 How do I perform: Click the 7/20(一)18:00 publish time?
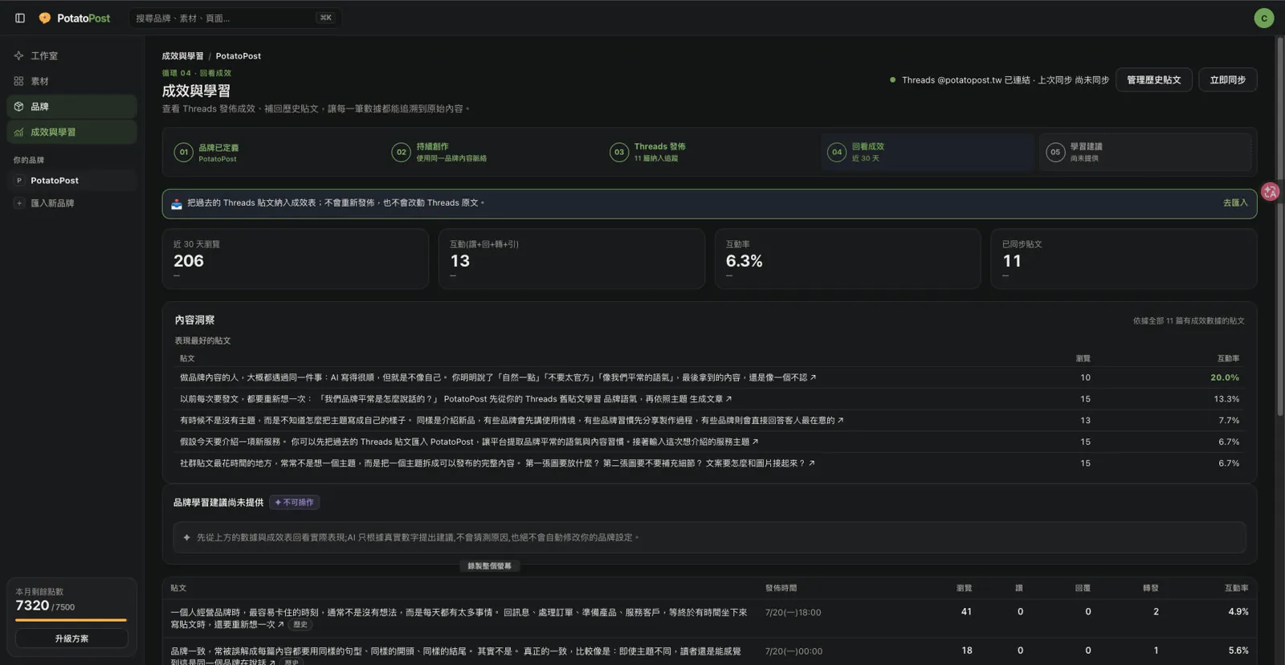[x=793, y=613]
